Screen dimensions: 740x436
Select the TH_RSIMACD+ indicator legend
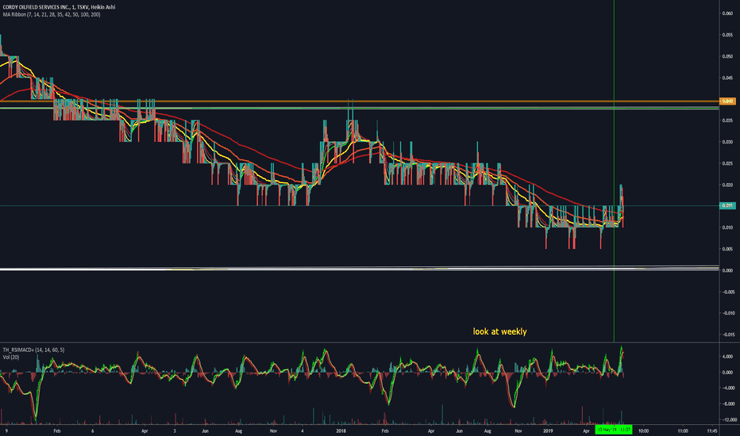pyautogui.click(x=33, y=350)
